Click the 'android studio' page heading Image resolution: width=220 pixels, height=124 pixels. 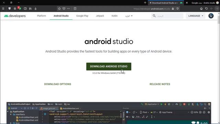pos(109,41)
